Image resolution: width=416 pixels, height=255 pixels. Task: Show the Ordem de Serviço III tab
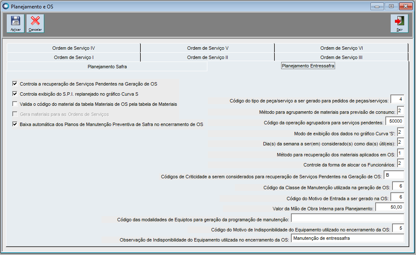[341, 57]
